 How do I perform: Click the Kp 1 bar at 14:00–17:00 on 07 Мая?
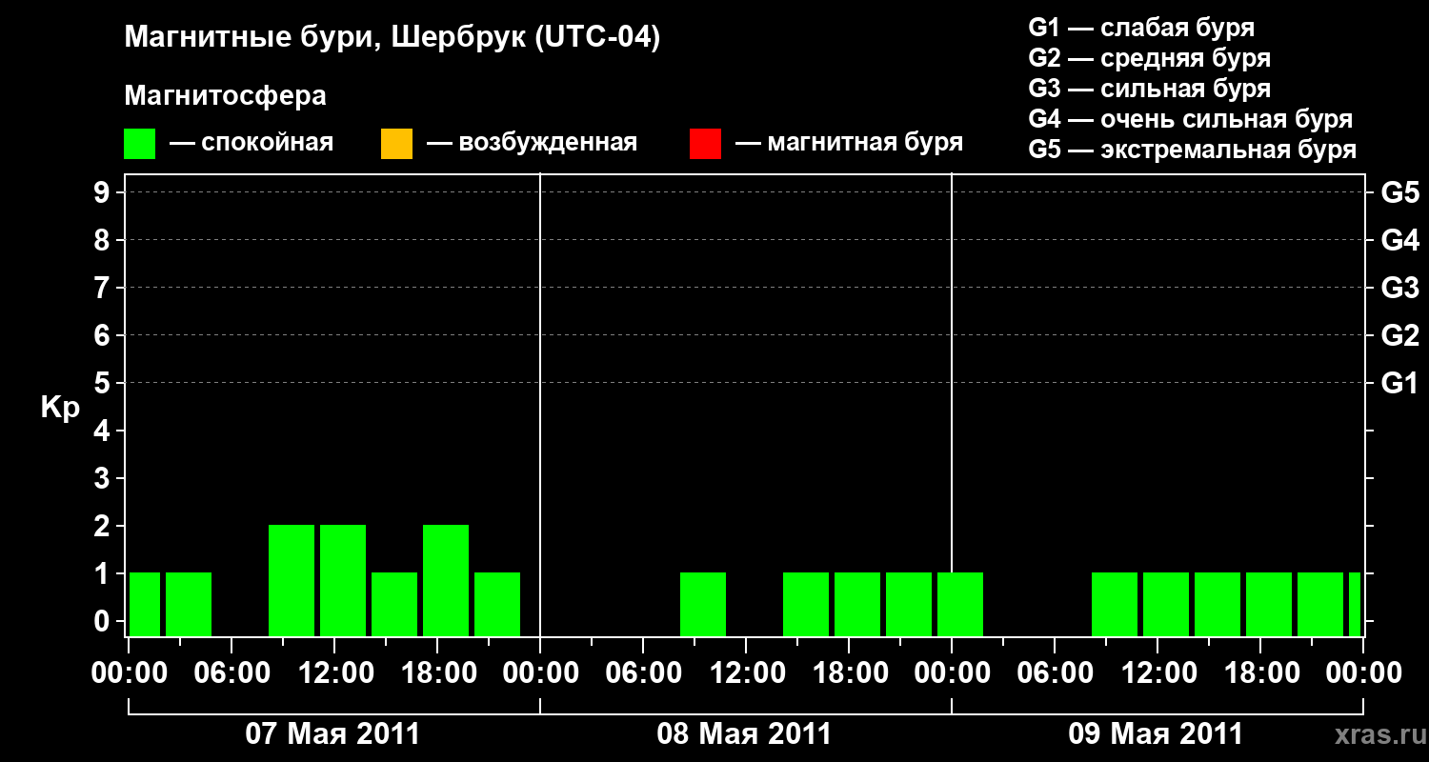(x=394, y=604)
